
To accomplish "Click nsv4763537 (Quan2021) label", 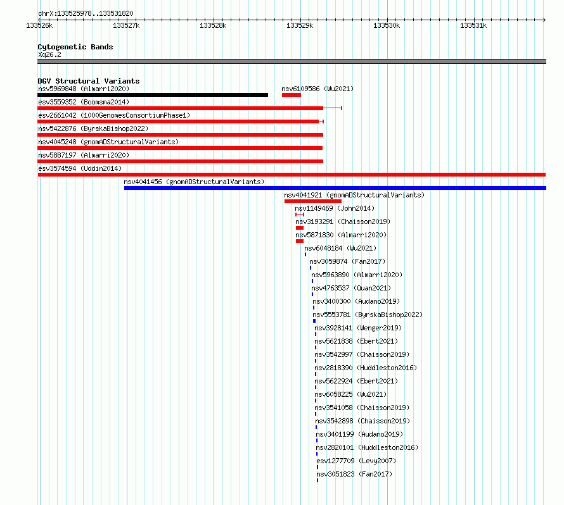I will click(x=351, y=288).
